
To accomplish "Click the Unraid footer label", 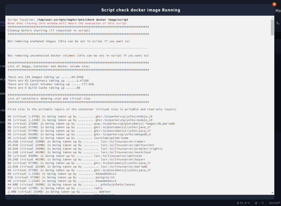I will point(275,203).
